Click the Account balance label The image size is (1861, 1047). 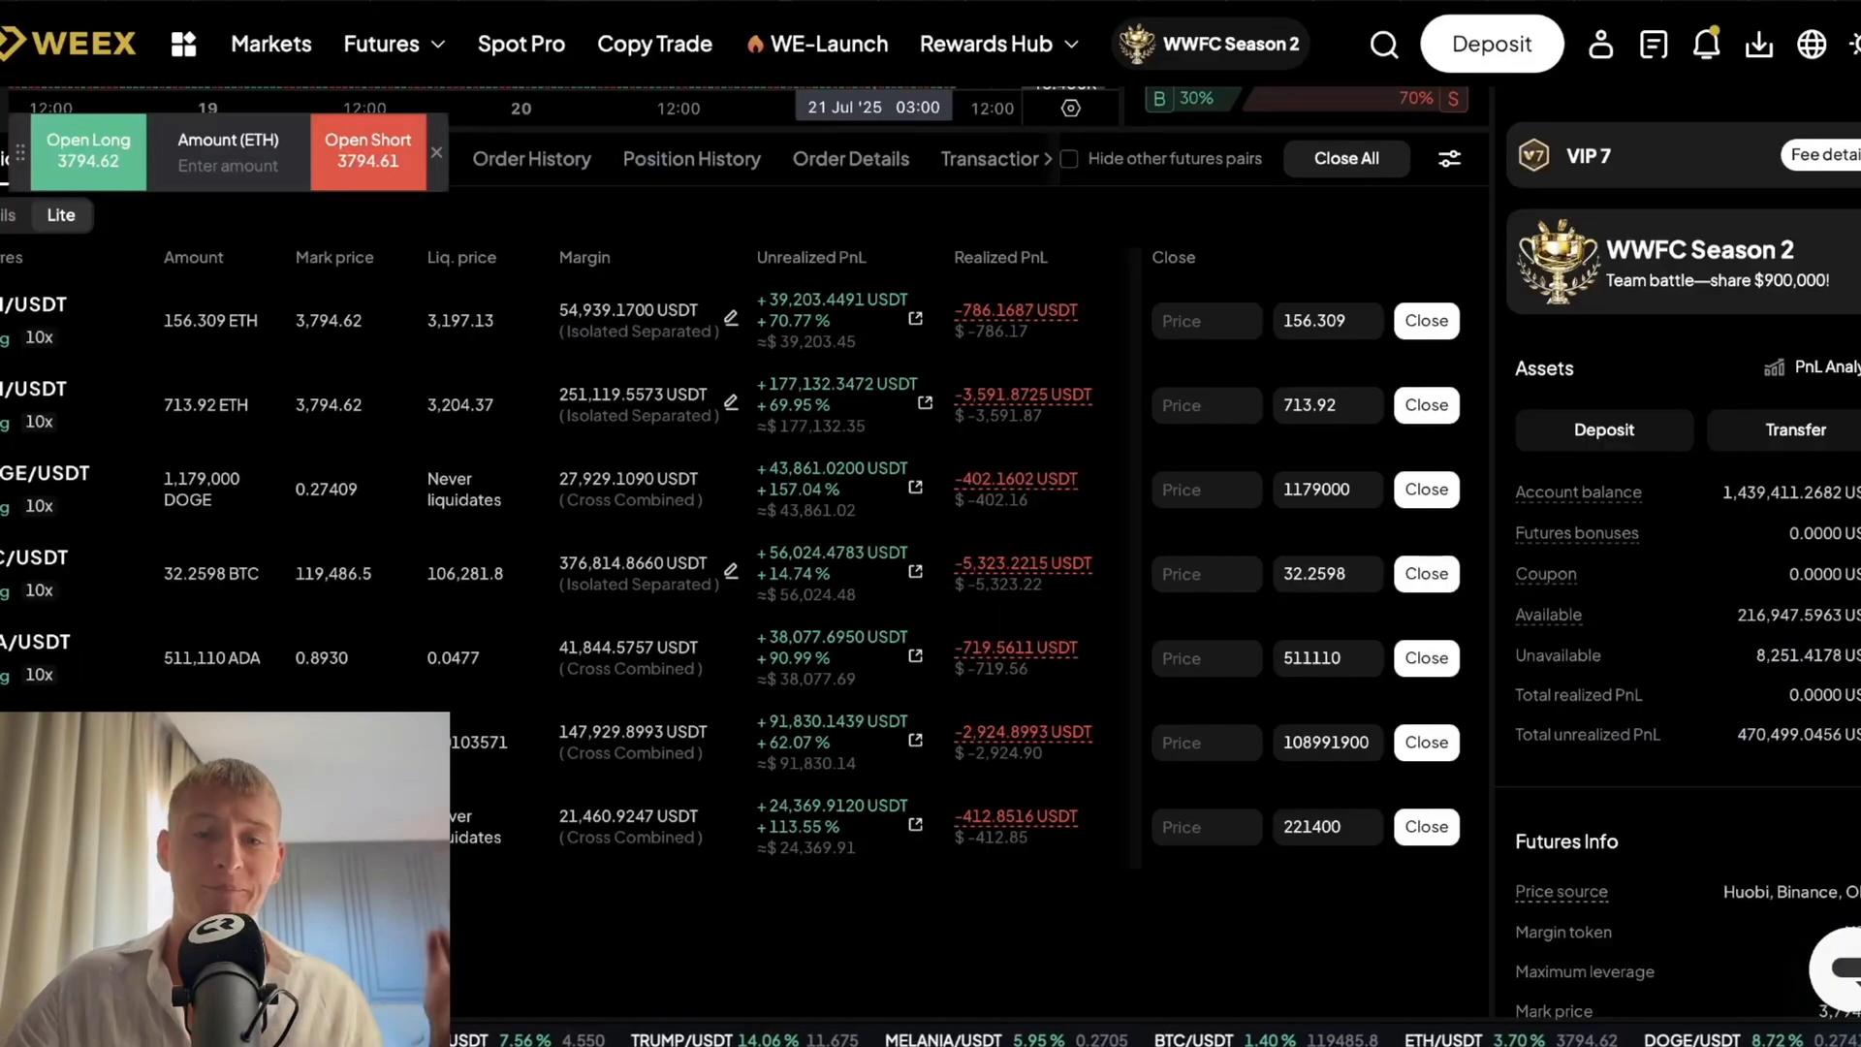[x=1578, y=492]
